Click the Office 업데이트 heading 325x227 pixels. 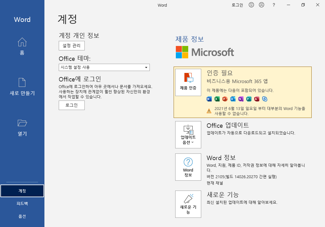(228, 125)
